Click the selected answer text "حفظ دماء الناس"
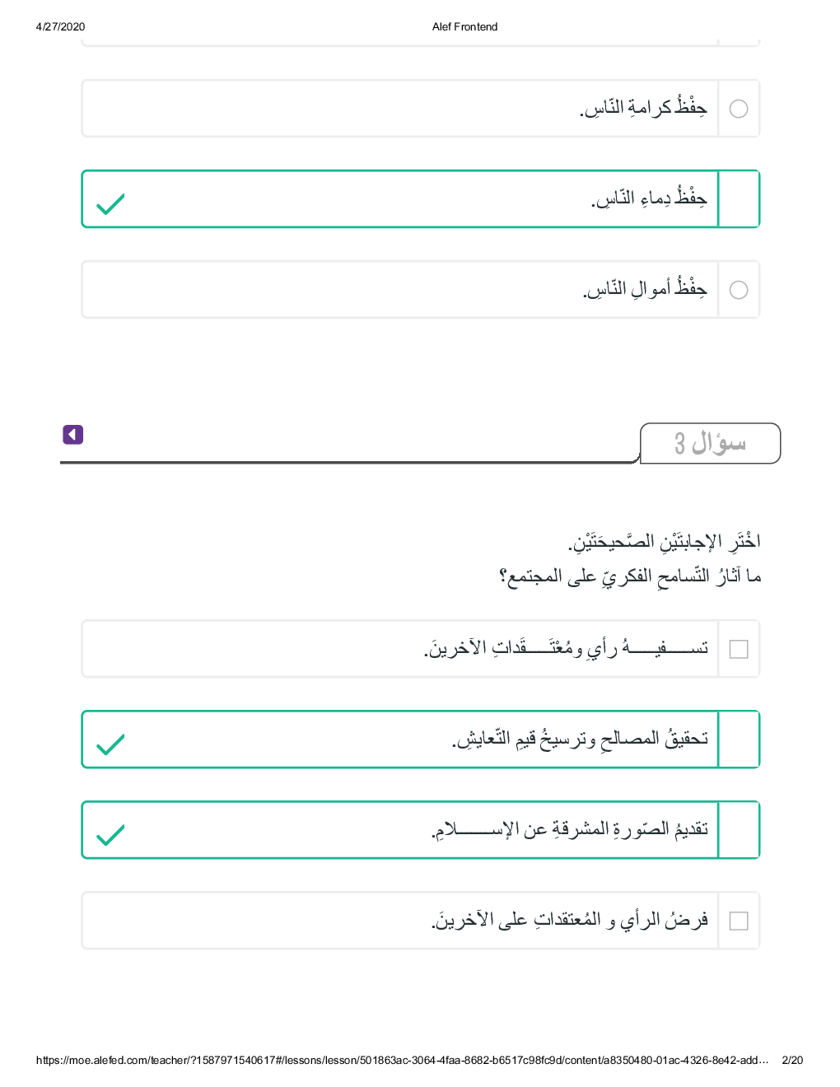840x1087 pixels. pyautogui.click(x=649, y=198)
